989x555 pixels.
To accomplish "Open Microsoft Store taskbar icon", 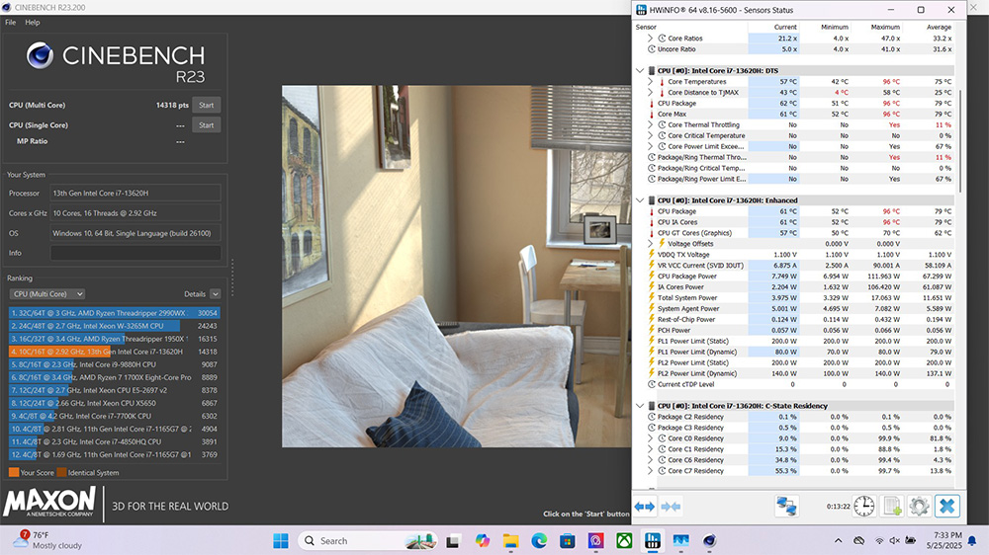I will tap(567, 540).
